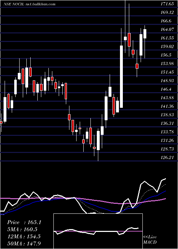Click the 141.36 price axis label
Viewport: 178px width, 249px height.
[x=167, y=106]
